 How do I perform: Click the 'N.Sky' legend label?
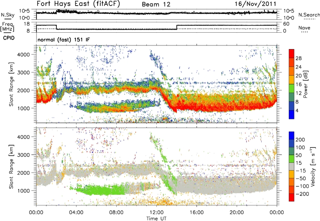point(8,15)
